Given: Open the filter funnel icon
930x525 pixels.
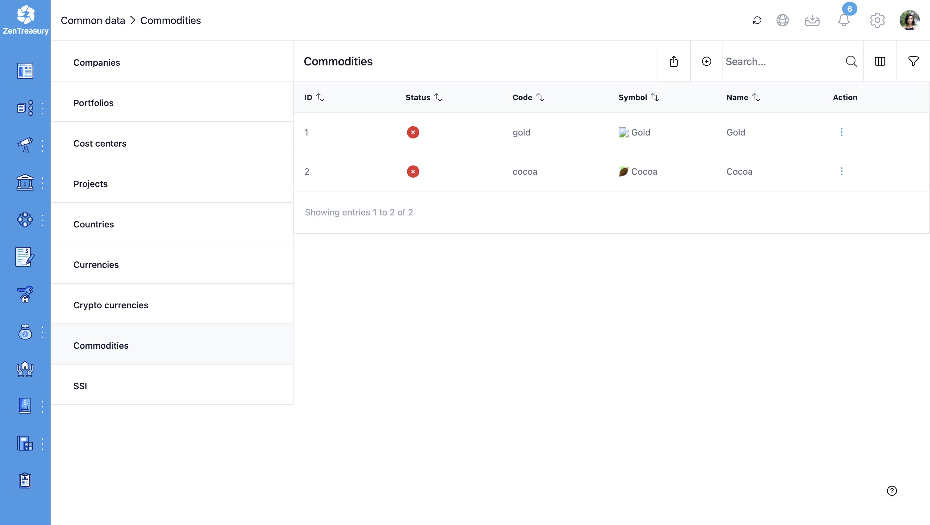Looking at the screenshot, I should pyautogui.click(x=913, y=61).
